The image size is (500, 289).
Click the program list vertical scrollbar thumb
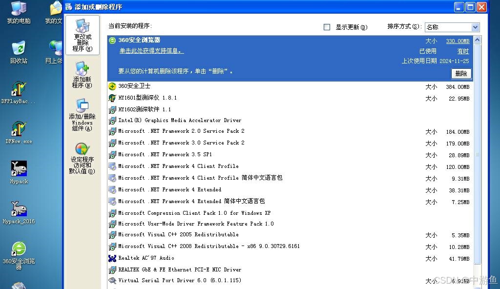click(x=478, y=154)
